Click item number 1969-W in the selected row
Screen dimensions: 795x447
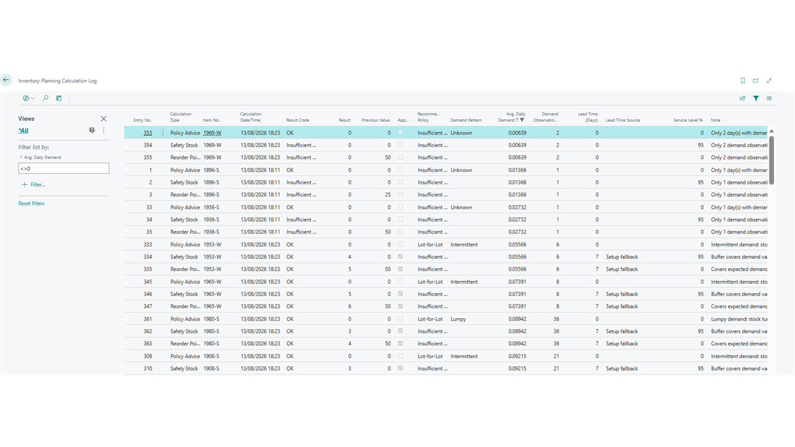click(x=212, y=133)
